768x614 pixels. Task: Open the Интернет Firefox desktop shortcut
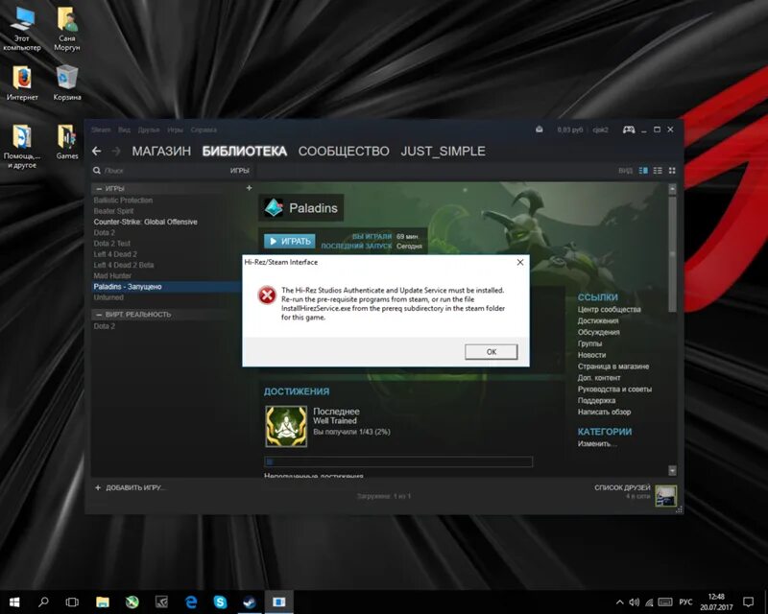pyautogui.click(x=22, y=83)
